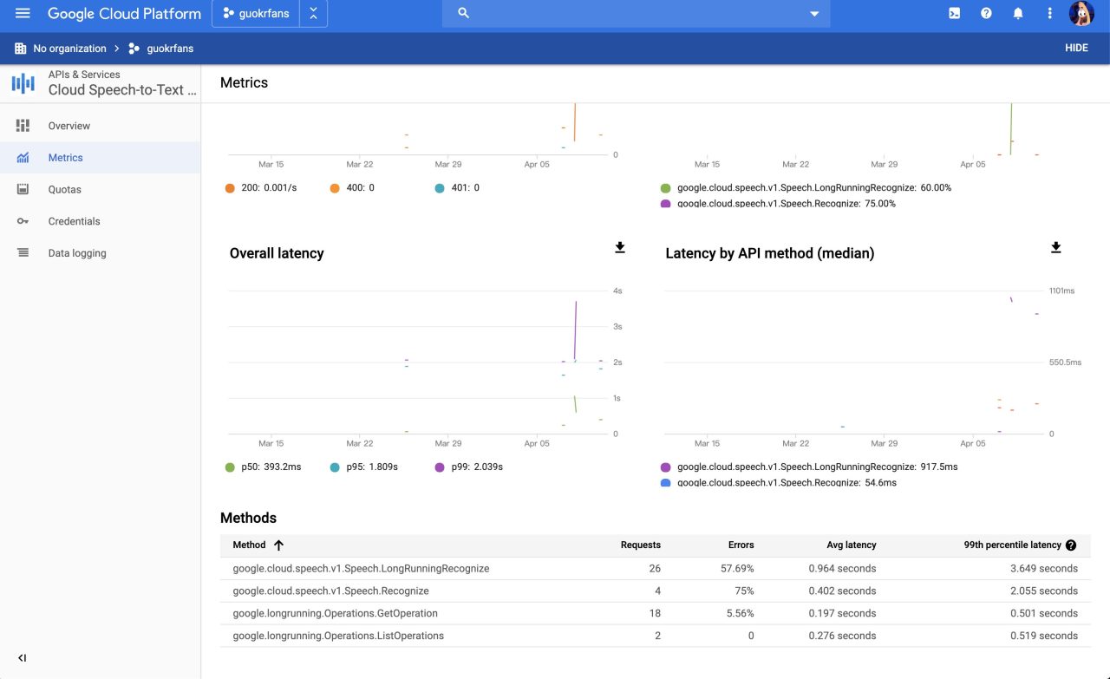The width and height of the screenshot is (1110, 679).
Task: Download the Overall latency chart data
Action: tap(619, 247)
